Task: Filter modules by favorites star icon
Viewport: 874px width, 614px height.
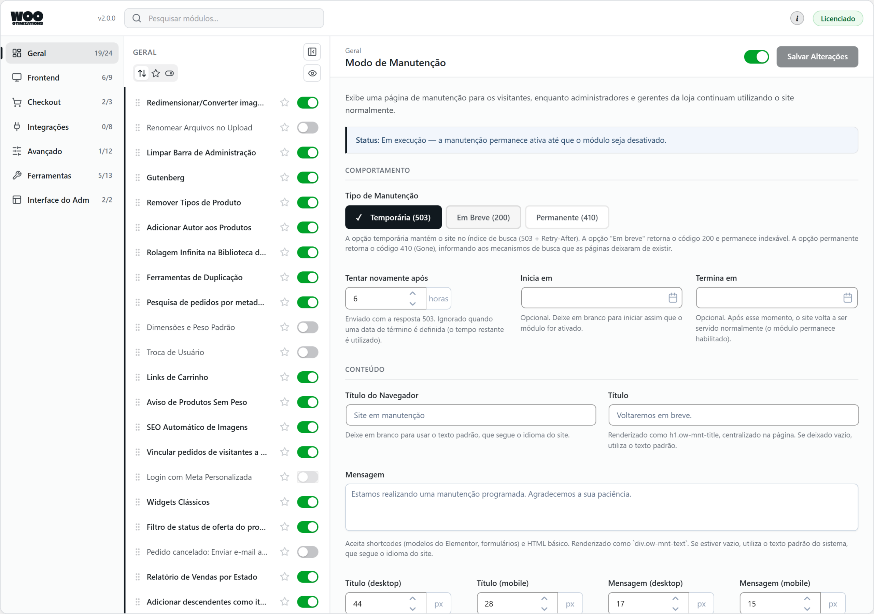Action: coord(156,73)
